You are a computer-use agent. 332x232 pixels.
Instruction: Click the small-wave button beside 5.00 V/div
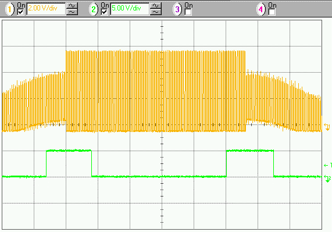tap(156, 12)
